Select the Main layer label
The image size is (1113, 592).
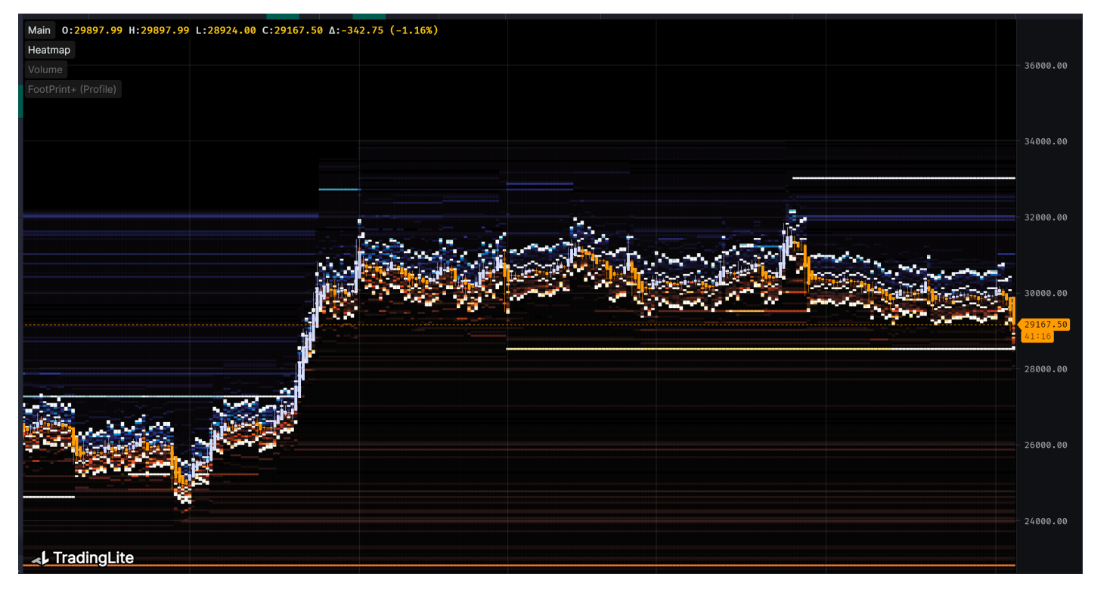point(39,30)
